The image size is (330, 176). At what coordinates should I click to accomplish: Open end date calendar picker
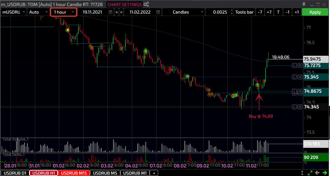coord(158,12)
